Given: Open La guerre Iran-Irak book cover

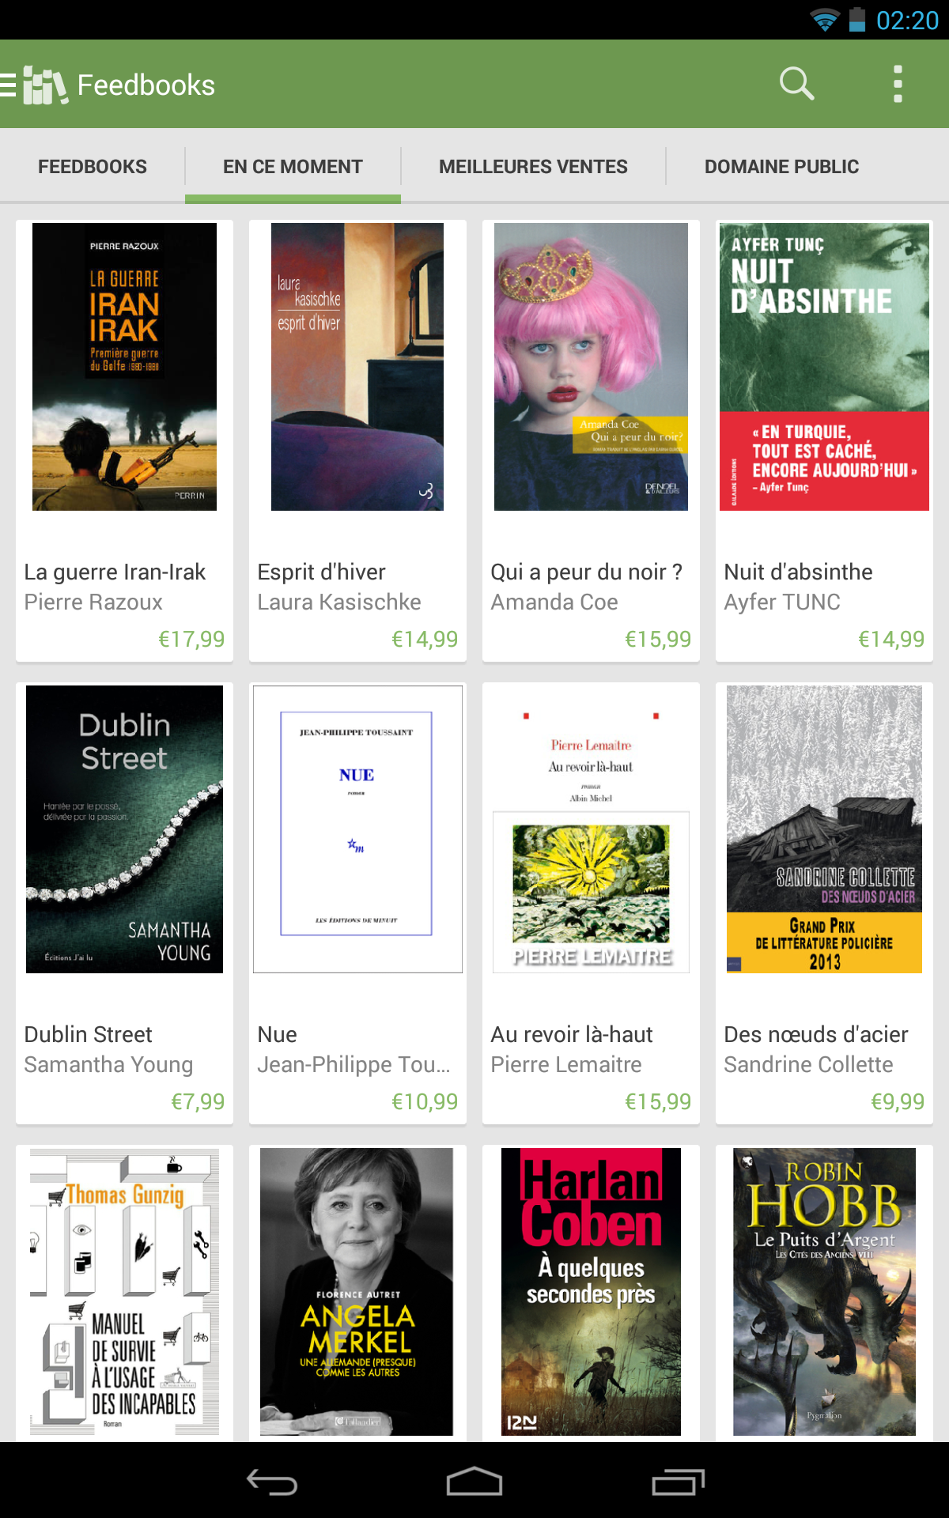Looking at the screenshot, I should (124, 367).
